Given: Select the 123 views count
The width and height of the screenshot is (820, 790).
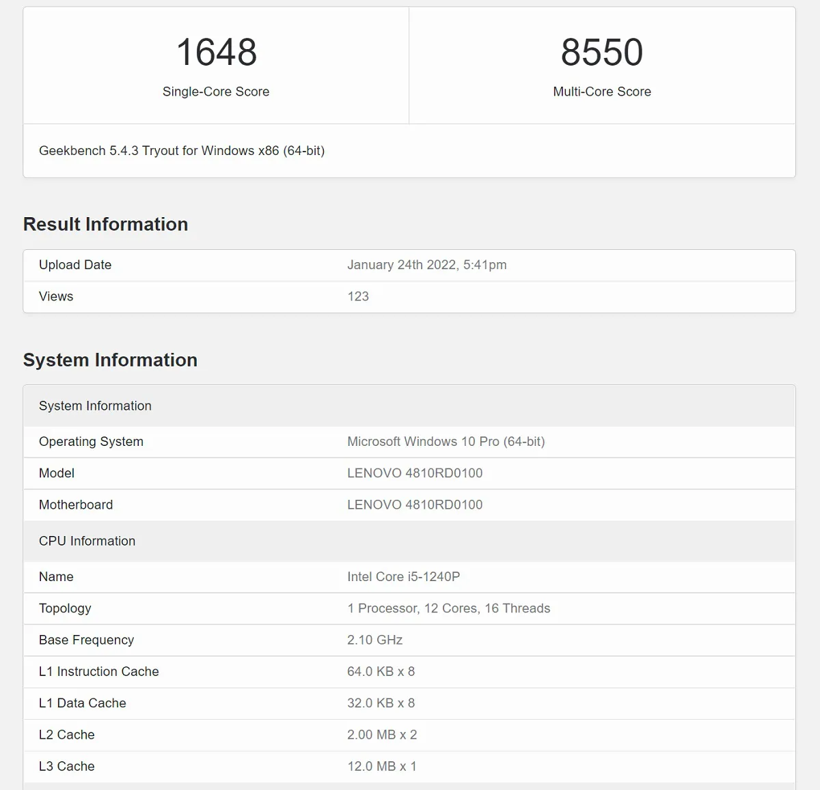Looking at the screenshot, I should (358, 296).
